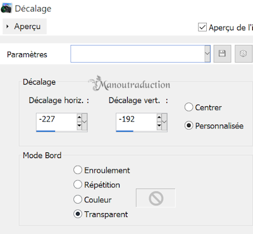Open the Décalage horiz. slider dropdown arrow
The width and height of the screenshot is (253, 234).
click(85, 122)
